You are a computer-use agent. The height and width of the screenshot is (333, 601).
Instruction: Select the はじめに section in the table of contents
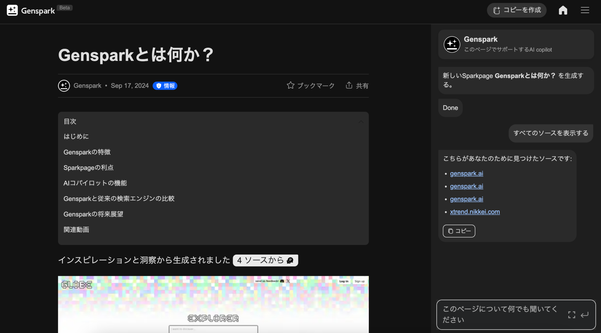[x=76, y=136]
